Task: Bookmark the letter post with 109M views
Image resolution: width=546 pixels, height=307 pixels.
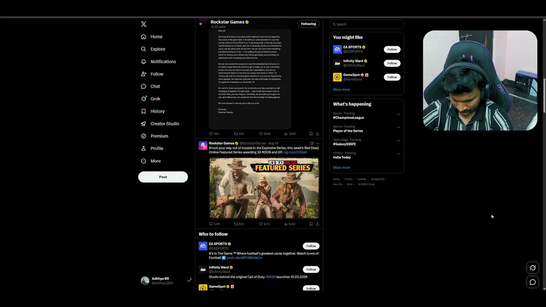Action: (311, 134)
